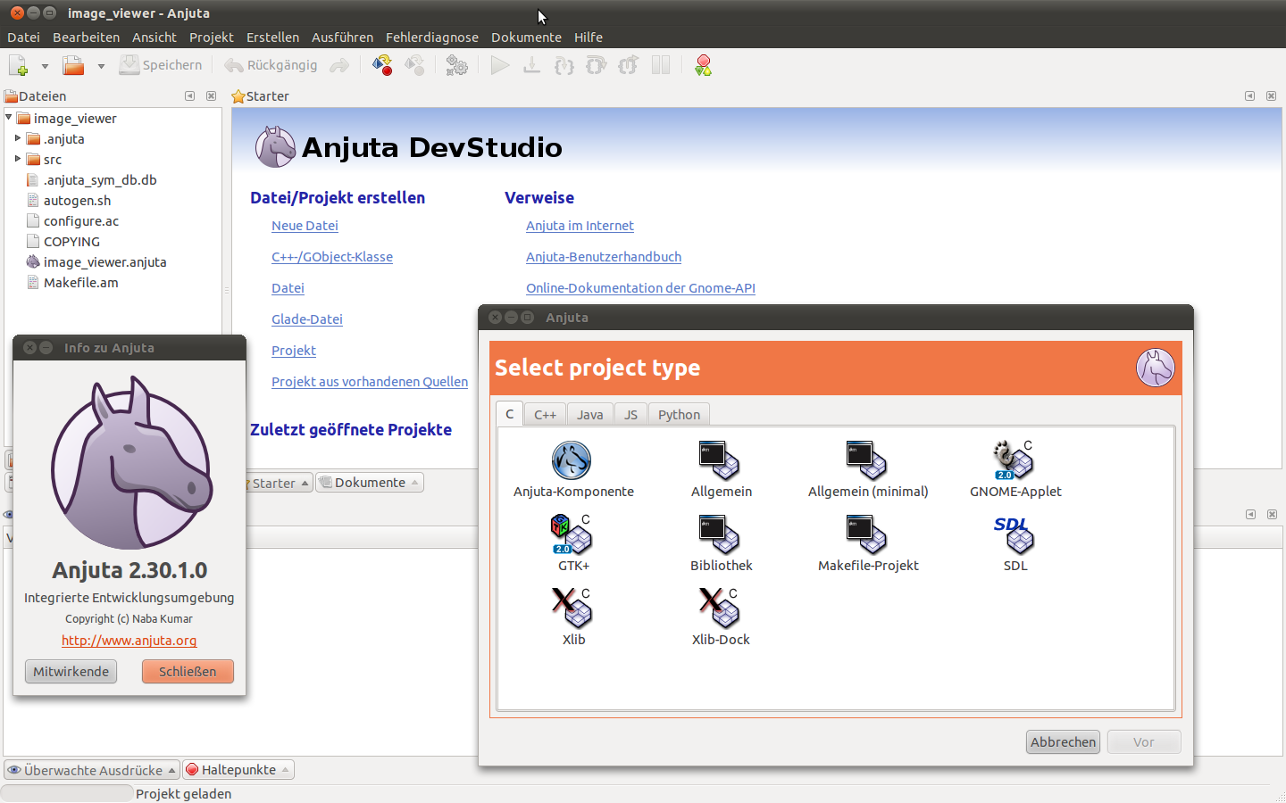Click the Speichern toolbar button
The height and width of the screenshot is (803, 1286).
pyautogui.click(x=162, y=65)
